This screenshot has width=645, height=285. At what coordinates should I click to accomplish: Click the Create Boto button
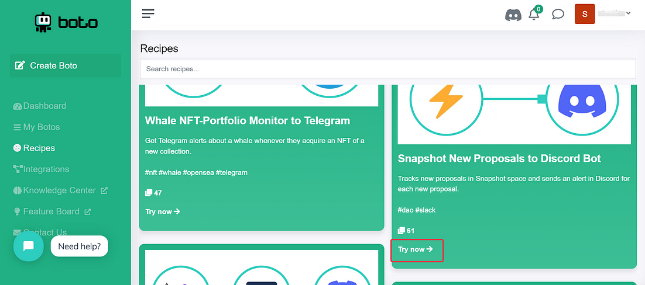tap(66, 66)
